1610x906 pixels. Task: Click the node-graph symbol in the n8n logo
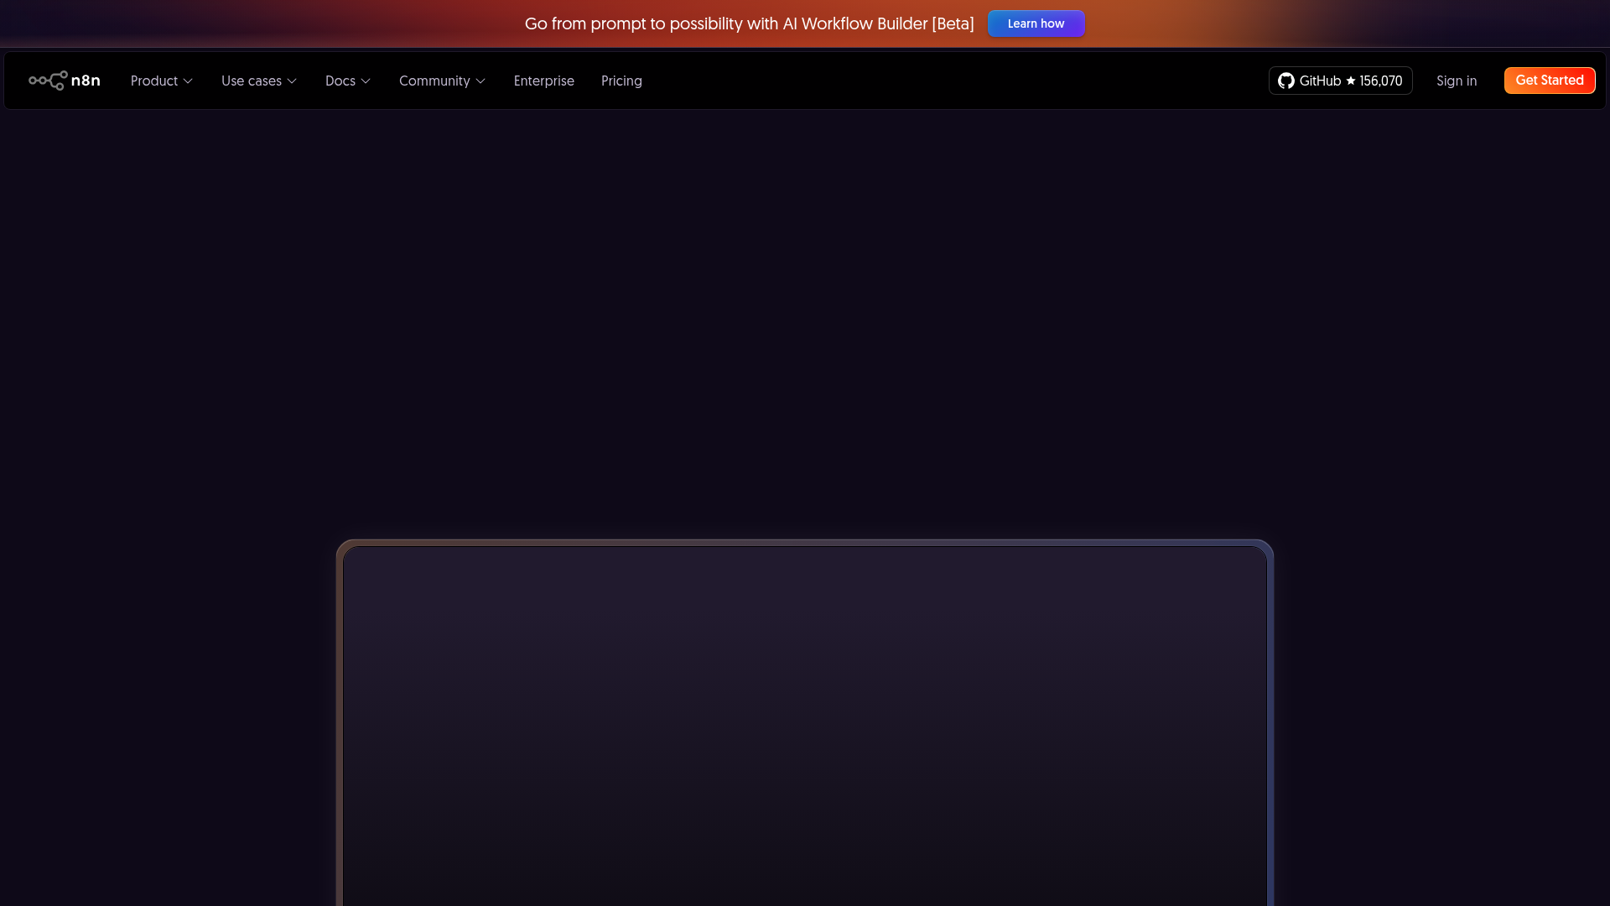point(46,81)
